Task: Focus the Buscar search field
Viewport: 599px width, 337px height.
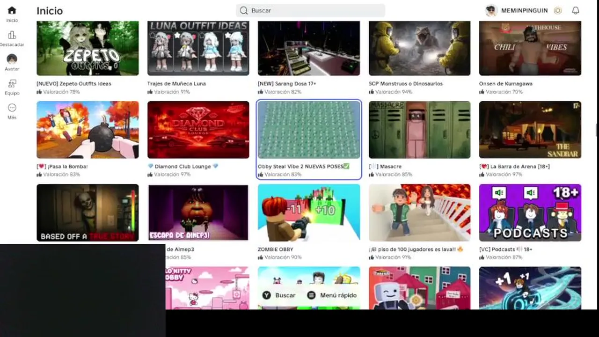Action: point(310,10)
